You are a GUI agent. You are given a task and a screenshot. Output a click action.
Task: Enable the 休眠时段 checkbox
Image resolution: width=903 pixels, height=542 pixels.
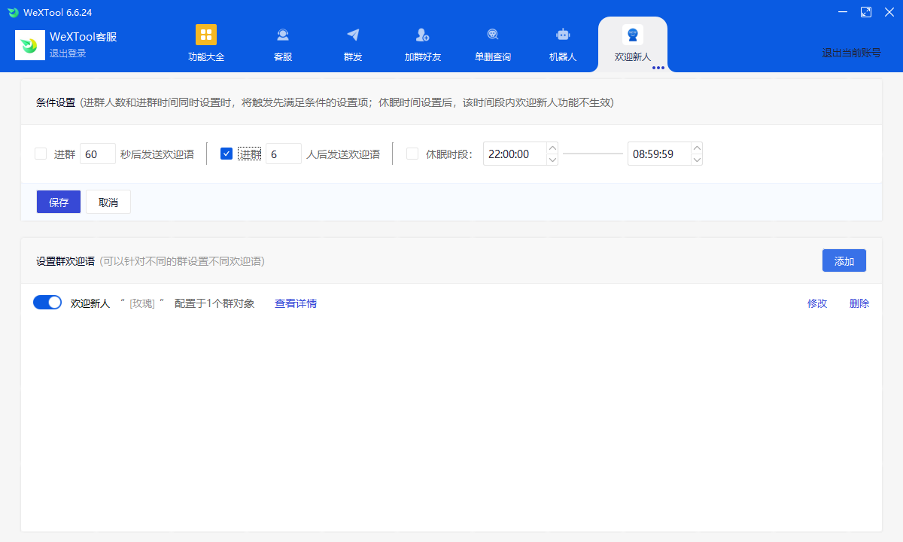pyautogui.click(x=412, y=154)
